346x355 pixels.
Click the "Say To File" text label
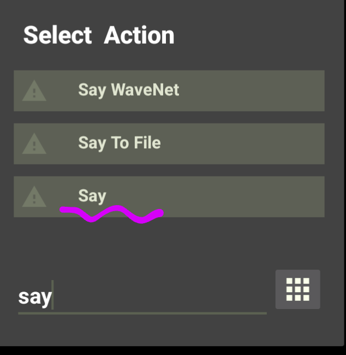click(x=120, y=143)
